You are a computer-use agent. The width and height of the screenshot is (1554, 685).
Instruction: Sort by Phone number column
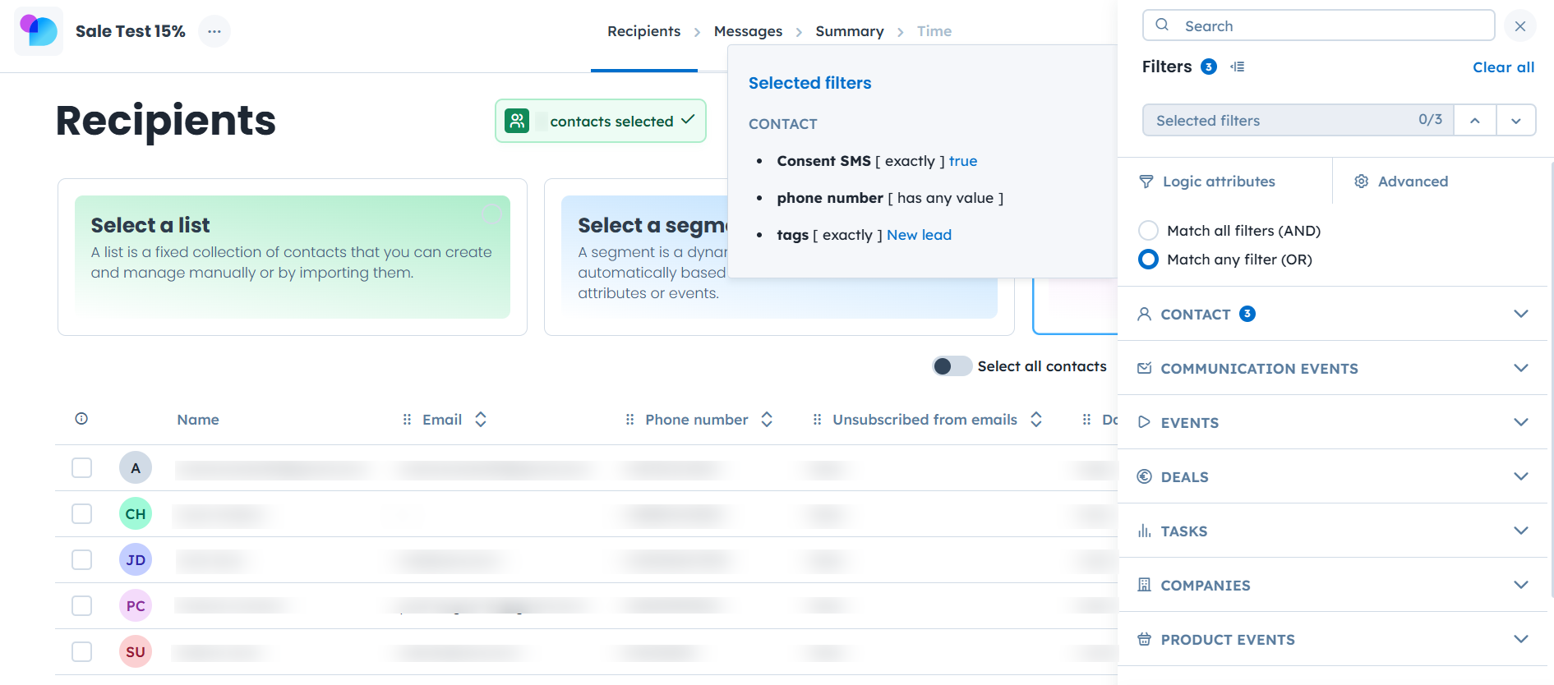click(767, 420)
